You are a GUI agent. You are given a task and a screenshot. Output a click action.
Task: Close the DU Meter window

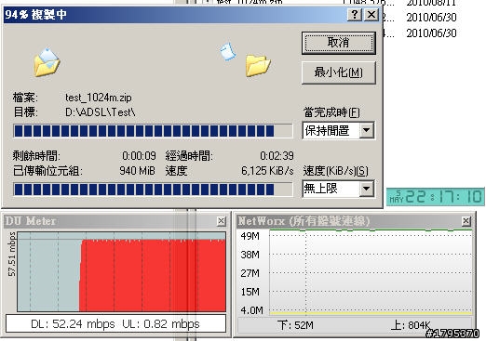click(221, 221)
